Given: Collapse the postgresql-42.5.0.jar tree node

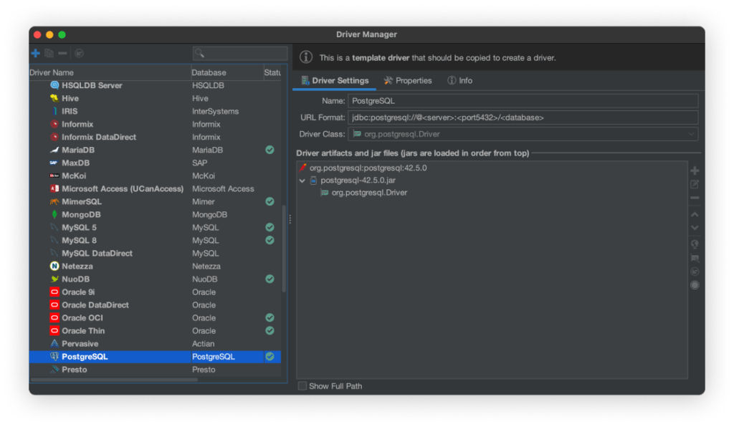Looking at the screenshot, I should (x=302, y=181).
